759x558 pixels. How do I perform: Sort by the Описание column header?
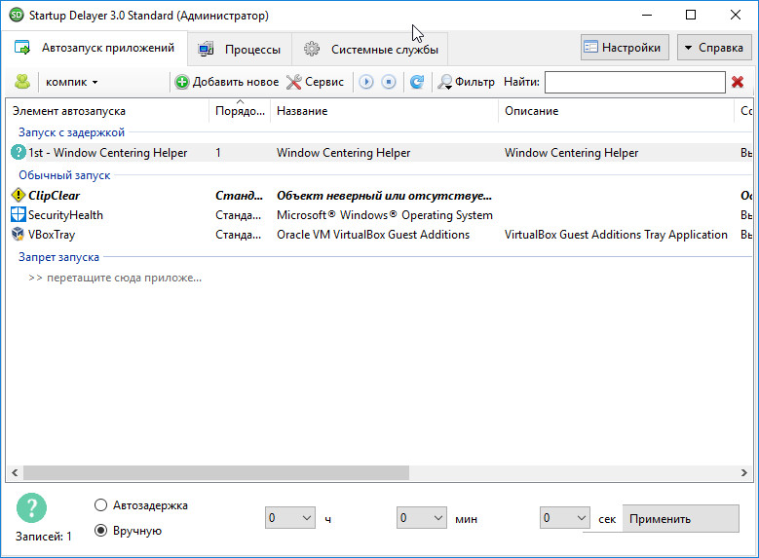click(x=616, y=111)
